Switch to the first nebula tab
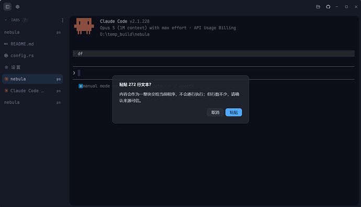361x207 pixels. coord(32,32)
